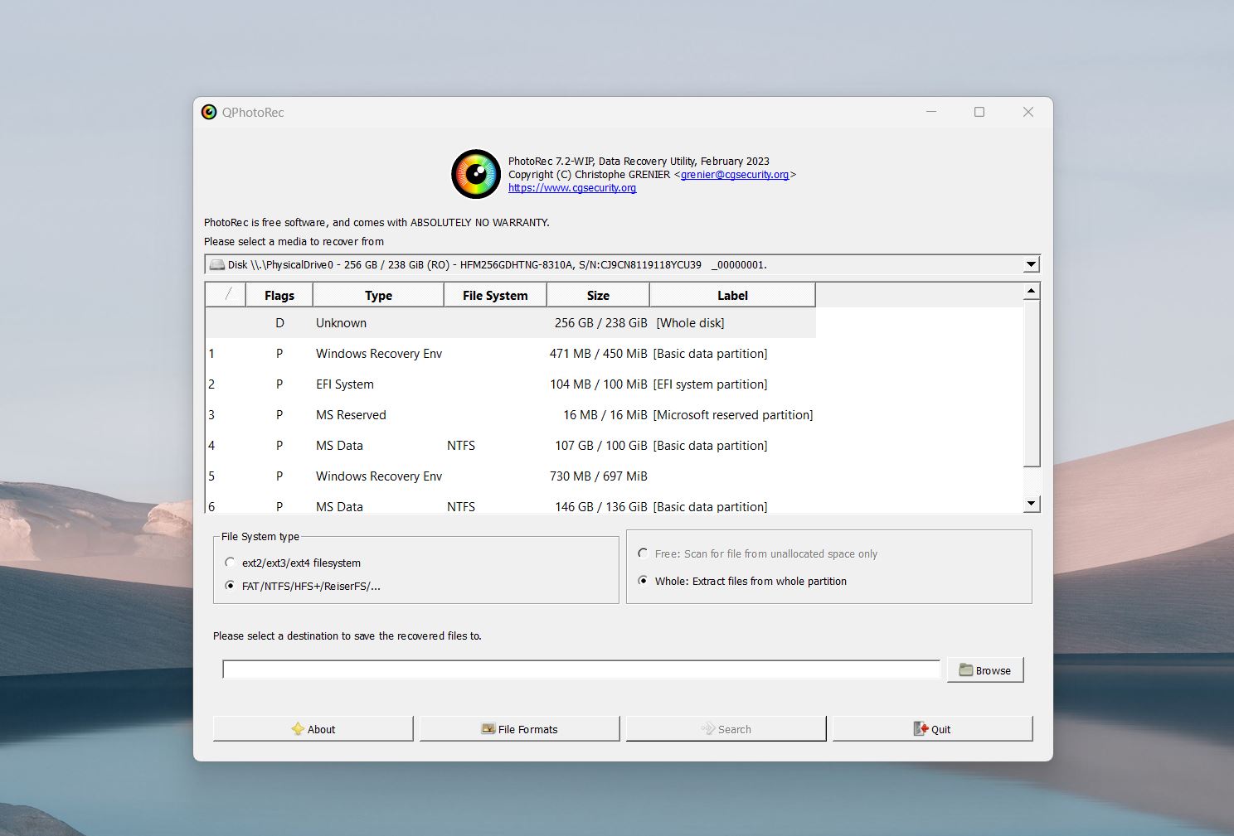Viewport: 1234px width, 836px height.
Task: Sort by the Size column header
Action: 598,295
